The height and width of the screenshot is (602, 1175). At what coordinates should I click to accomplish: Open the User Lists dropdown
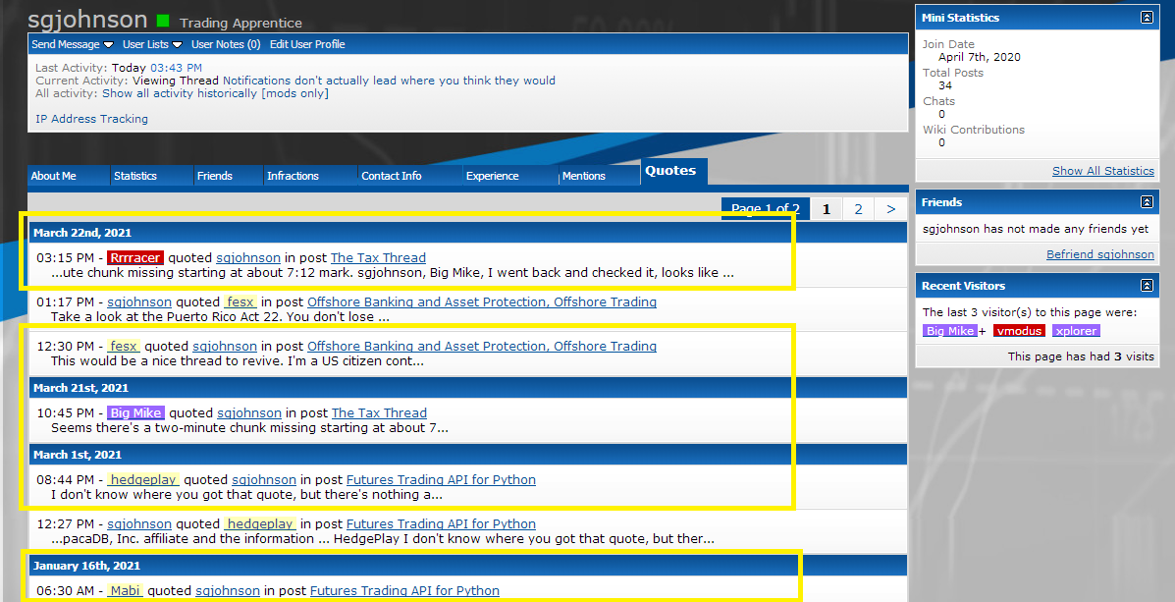point(152,44)
